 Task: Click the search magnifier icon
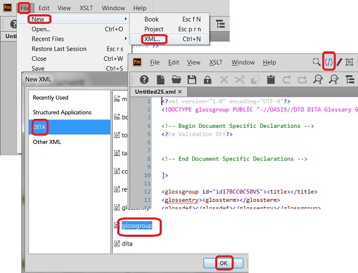click(x=316, y=62)
